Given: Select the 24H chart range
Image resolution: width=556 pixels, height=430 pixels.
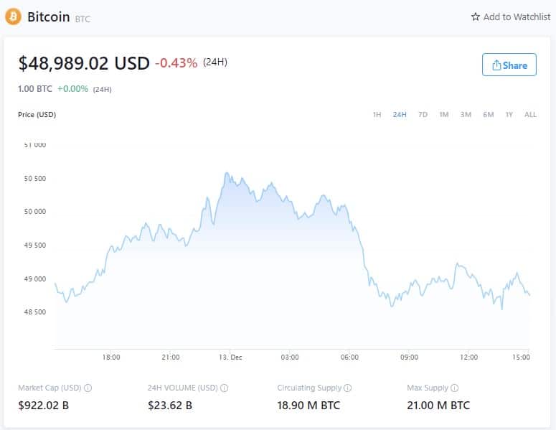Looking at the screenshot, I should point(400,115).
